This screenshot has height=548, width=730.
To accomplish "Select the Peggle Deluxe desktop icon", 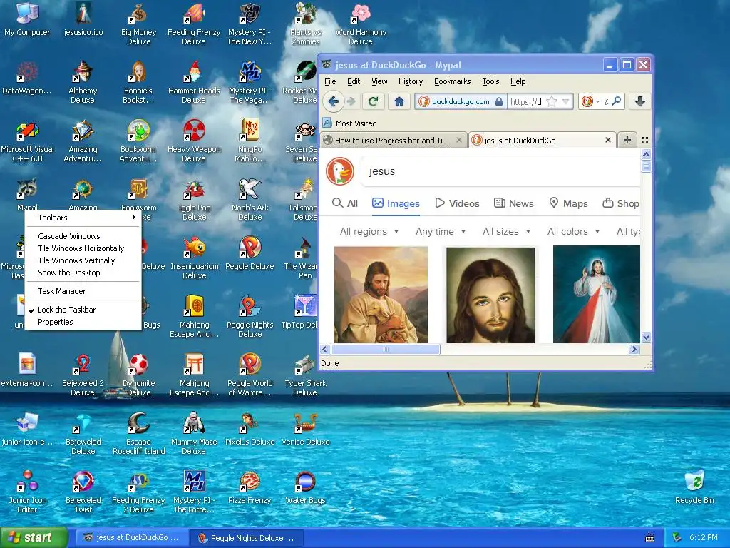I will click(x=250, y=253).
